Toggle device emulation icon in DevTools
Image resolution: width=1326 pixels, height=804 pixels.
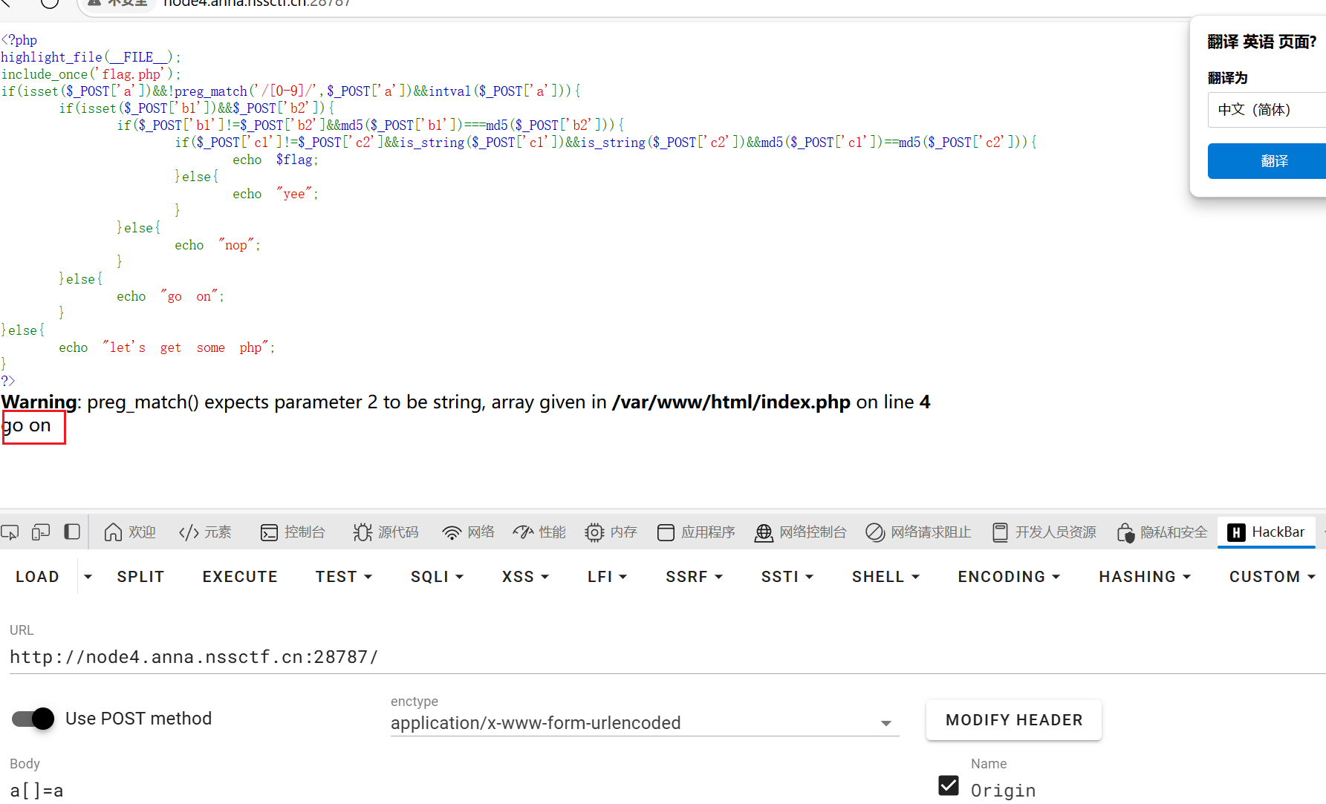click(41, 532)
